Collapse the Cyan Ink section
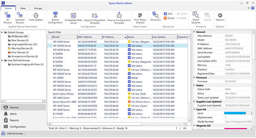The image size is (256, 138). (x=194, y=109)
